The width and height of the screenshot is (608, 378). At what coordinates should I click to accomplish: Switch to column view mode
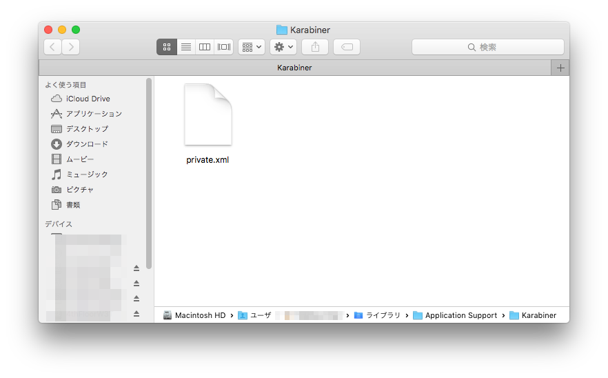click(205, 47)
